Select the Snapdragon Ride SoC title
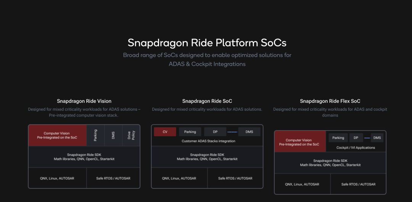412x202 pixels. [x=207, y=101]
